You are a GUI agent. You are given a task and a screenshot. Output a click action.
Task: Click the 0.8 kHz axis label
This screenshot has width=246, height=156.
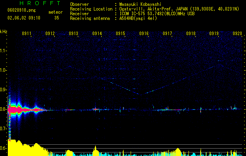tap(3, 109)
